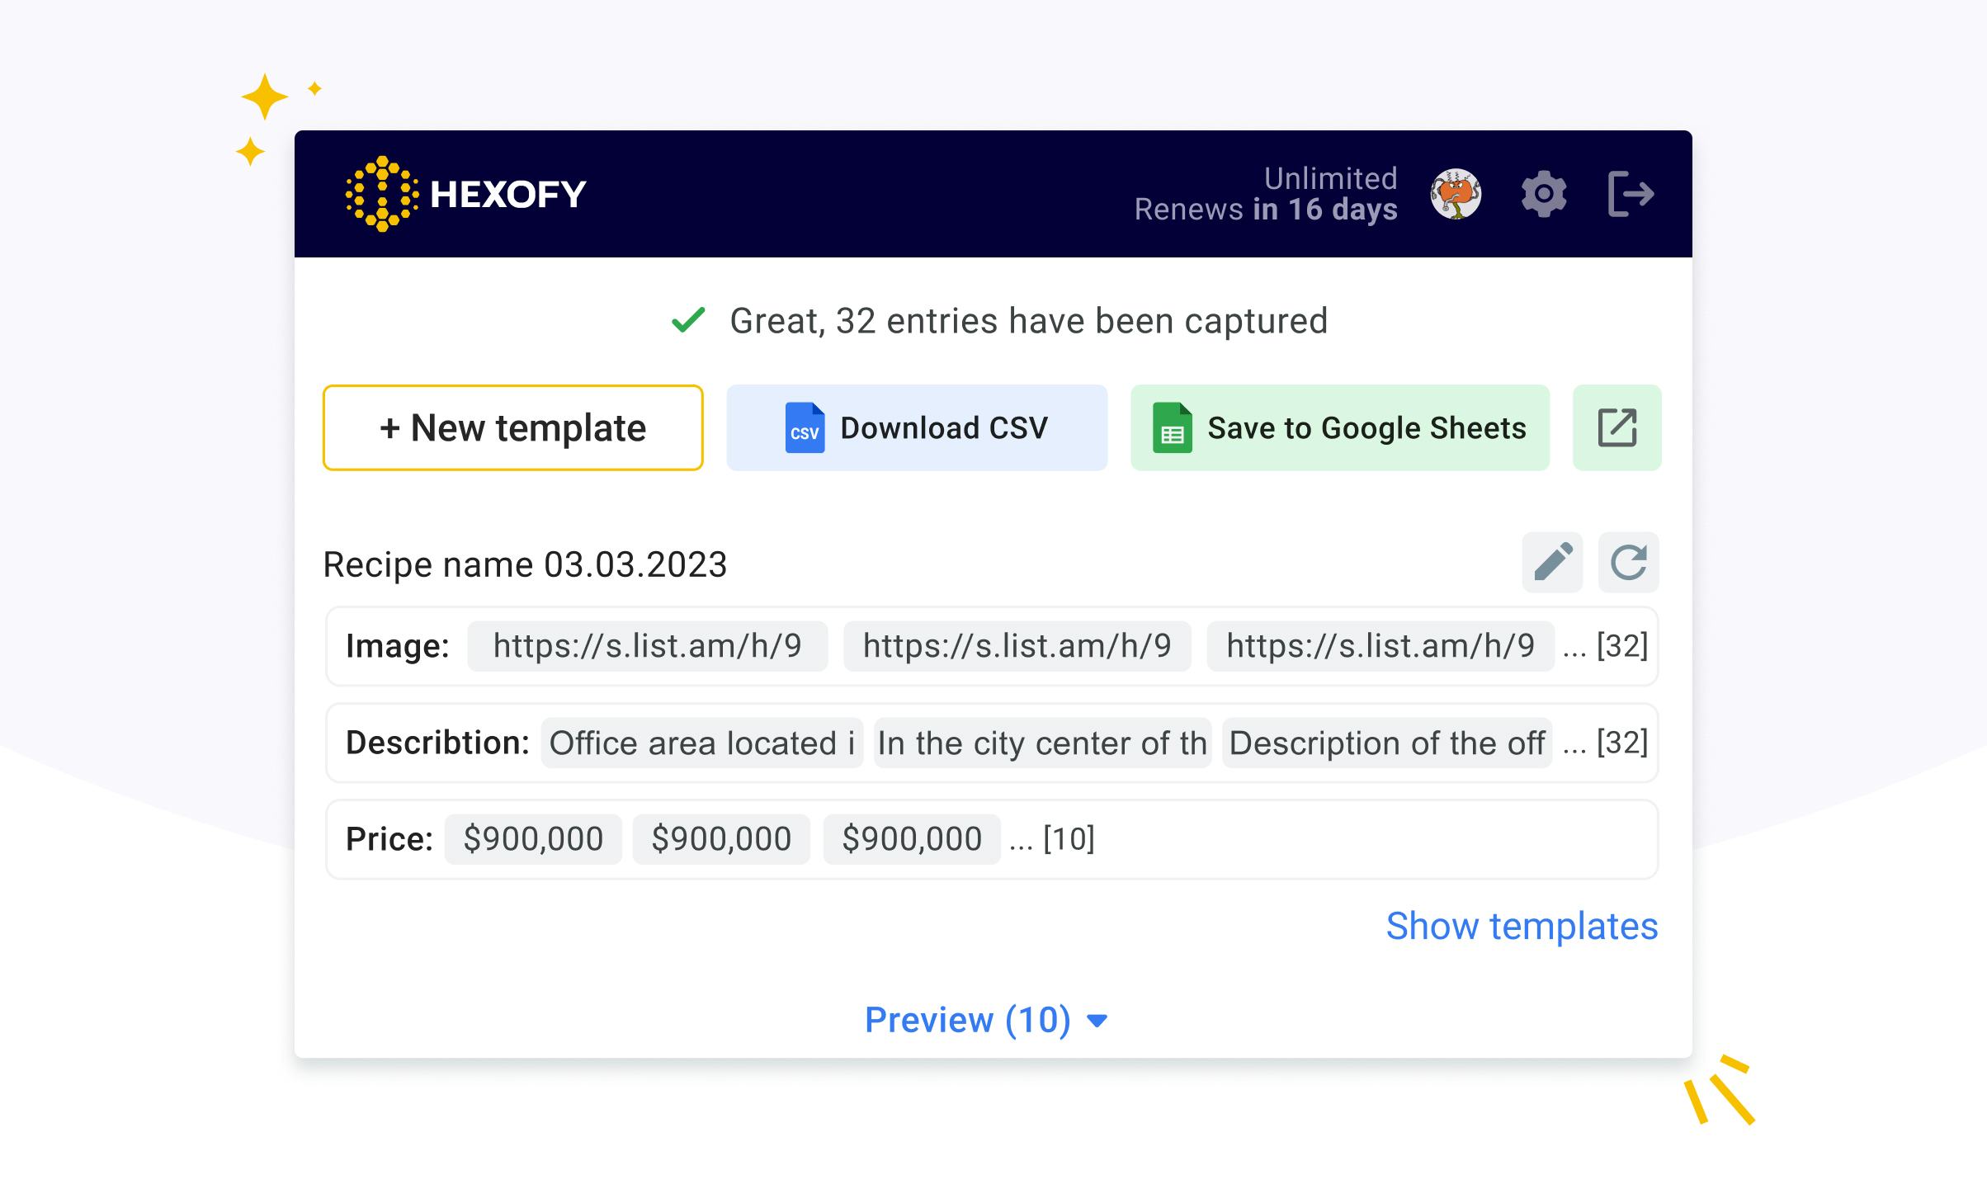Click the Google Sheets icon
Screen dimensions: 1987x1189
1172,427
